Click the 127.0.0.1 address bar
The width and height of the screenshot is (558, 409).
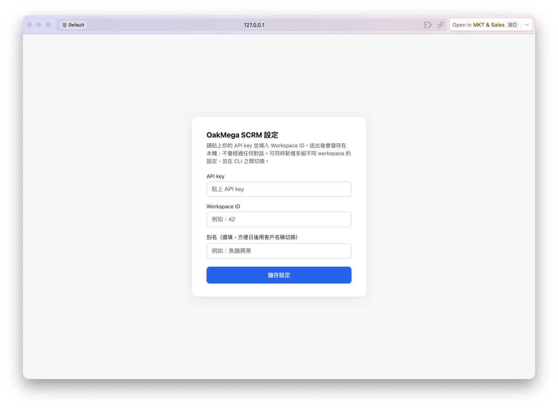click(254, 25)
